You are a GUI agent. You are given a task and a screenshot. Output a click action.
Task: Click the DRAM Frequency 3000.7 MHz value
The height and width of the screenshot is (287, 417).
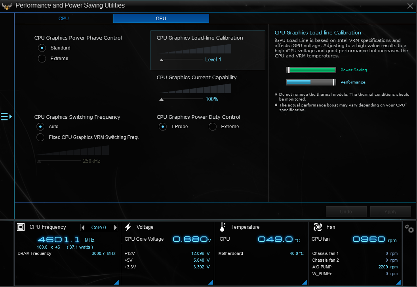coord(103,253)
